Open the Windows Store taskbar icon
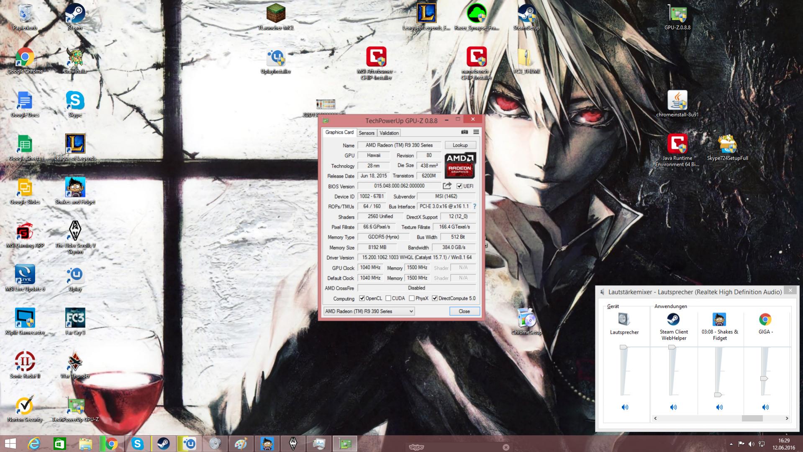The width and height of the screenshot is (803, 452). [x=59, y=444]
